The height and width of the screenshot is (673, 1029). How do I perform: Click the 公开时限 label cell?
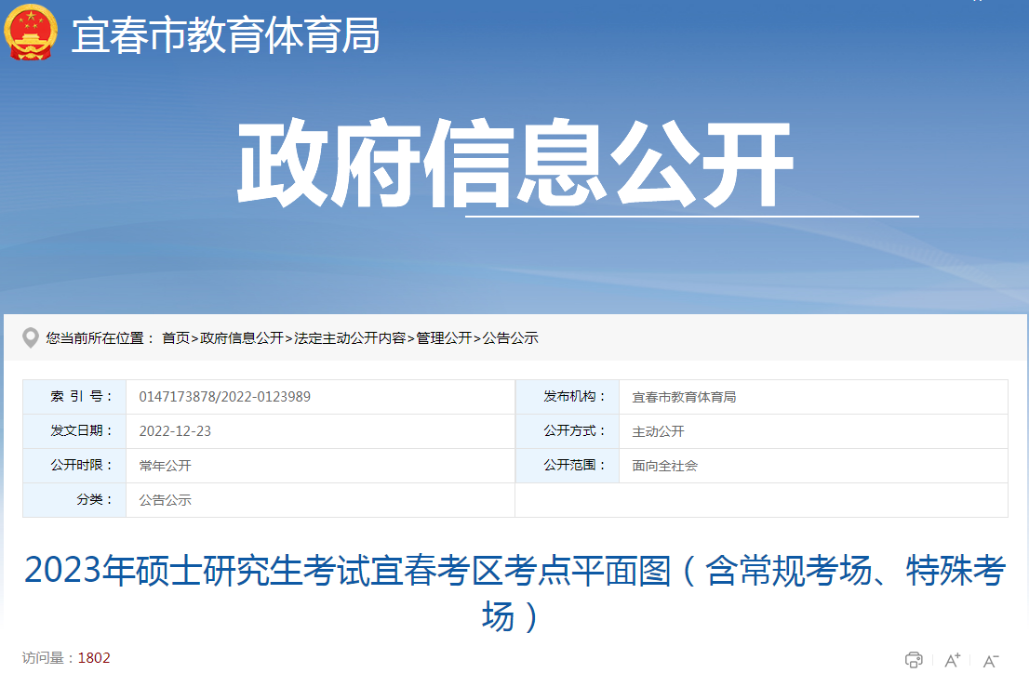(74, 466)
